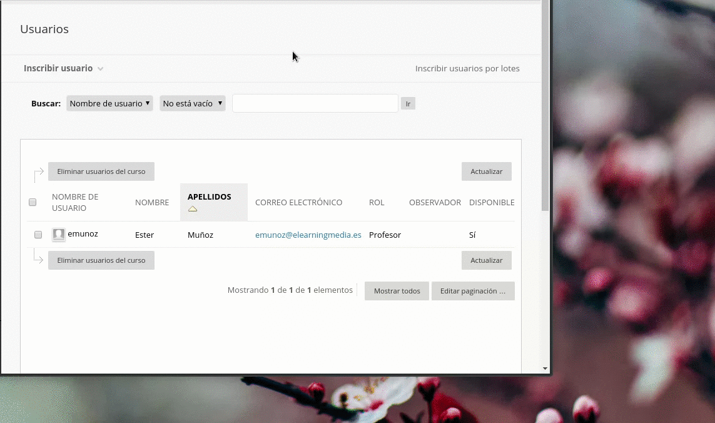Click Inscribir usuarios por lotes link
This screenshot has height=423, width=715.
point(467,68)
